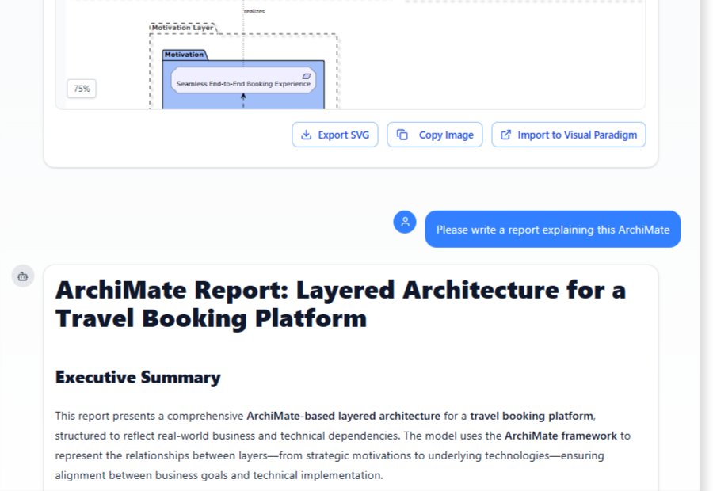Image resolution: width=713 pixels, height=491 pixels.
Task: Click the copy icon on Copy Image
Action: pyautogui.click(x=402, y=135)
